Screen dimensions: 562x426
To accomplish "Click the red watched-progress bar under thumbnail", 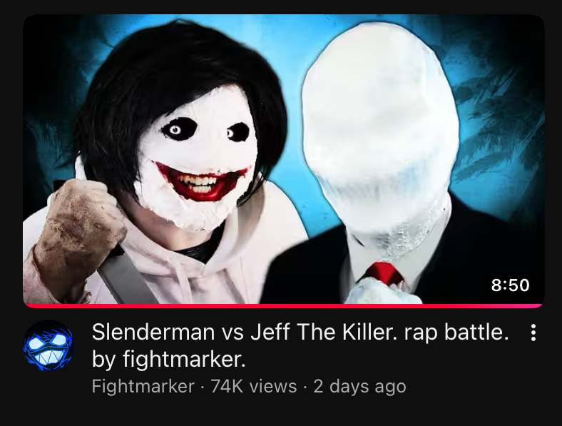I will click(284, 306).
